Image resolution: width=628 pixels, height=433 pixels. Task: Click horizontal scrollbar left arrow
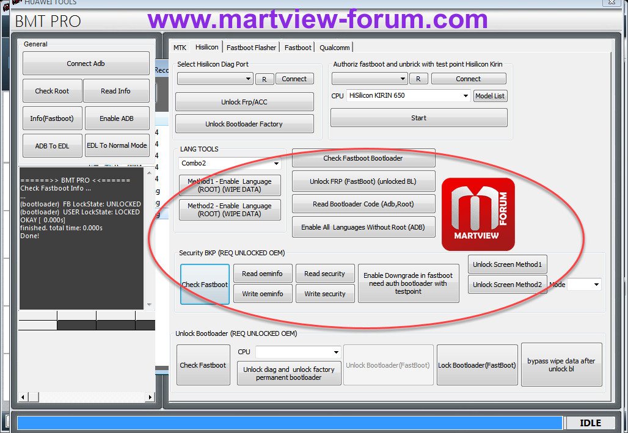tap(23, 398)
